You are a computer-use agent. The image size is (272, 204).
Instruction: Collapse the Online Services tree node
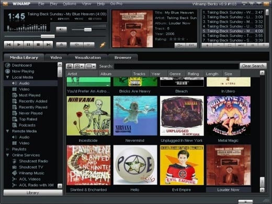(7, 155)
